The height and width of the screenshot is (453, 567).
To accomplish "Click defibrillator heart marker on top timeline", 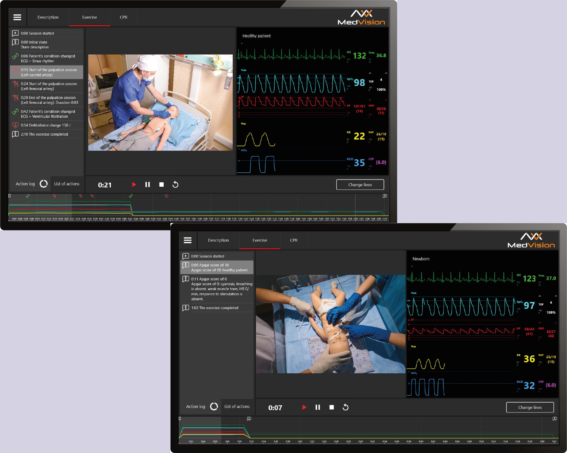I will click(x=166, y=196).
